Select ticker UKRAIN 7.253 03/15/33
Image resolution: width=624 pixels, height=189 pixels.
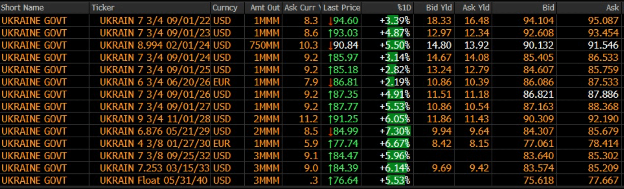tap(155, 168)
